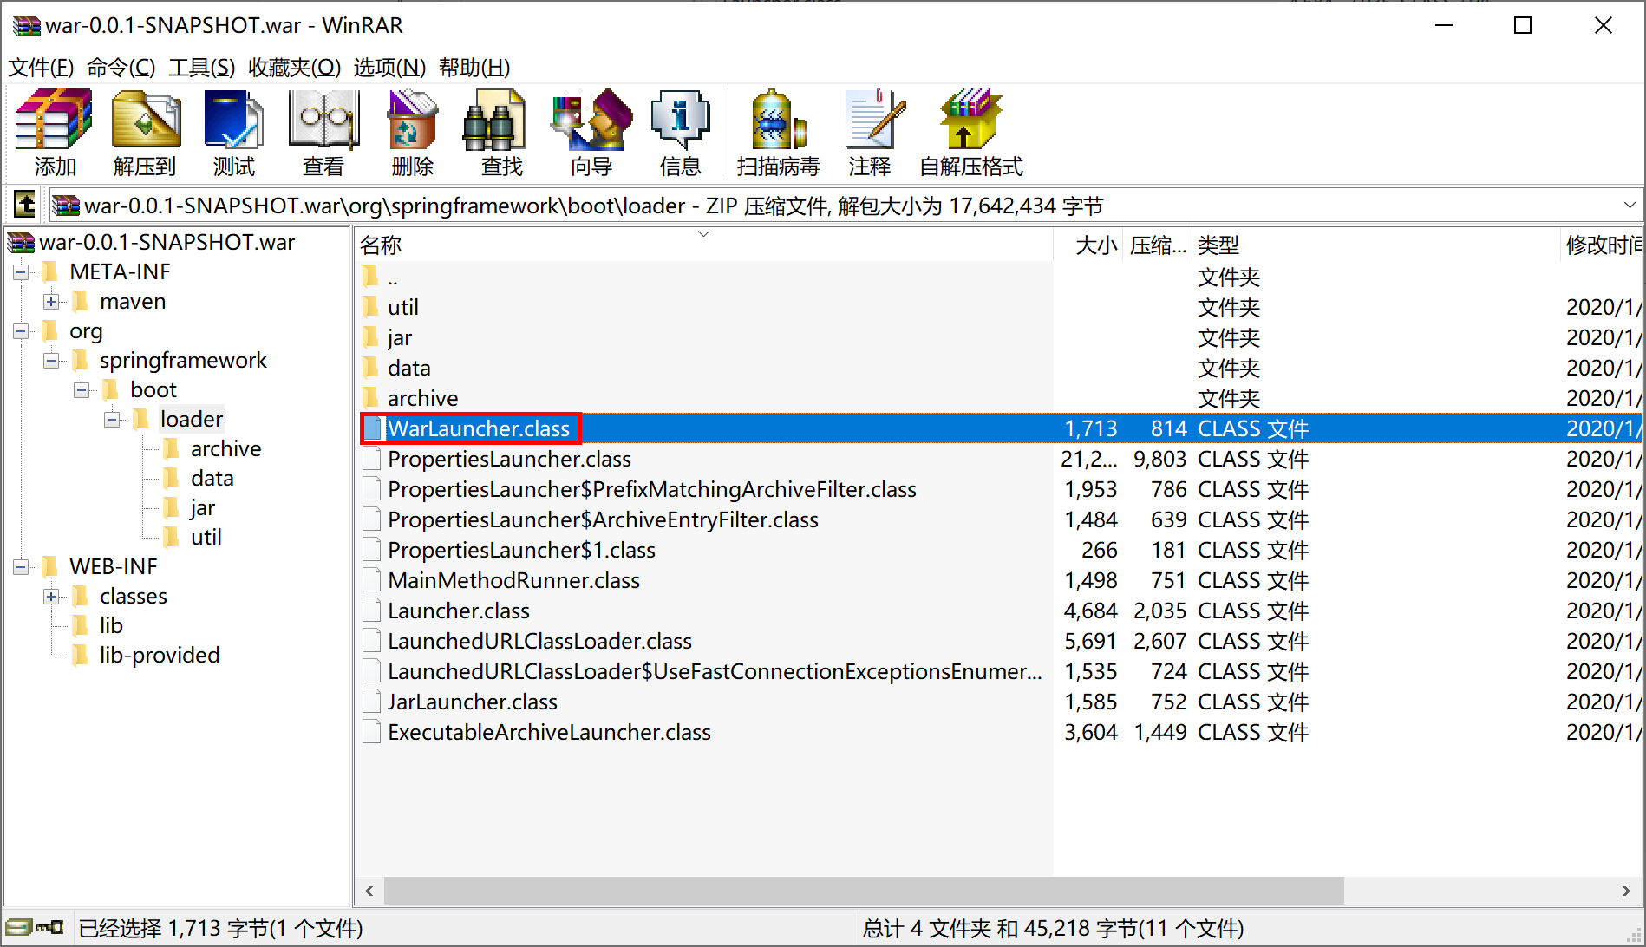This screenshot has width=1646, height=947.
Task: Click the data folder icon in file list
Action: click(371, 368)
